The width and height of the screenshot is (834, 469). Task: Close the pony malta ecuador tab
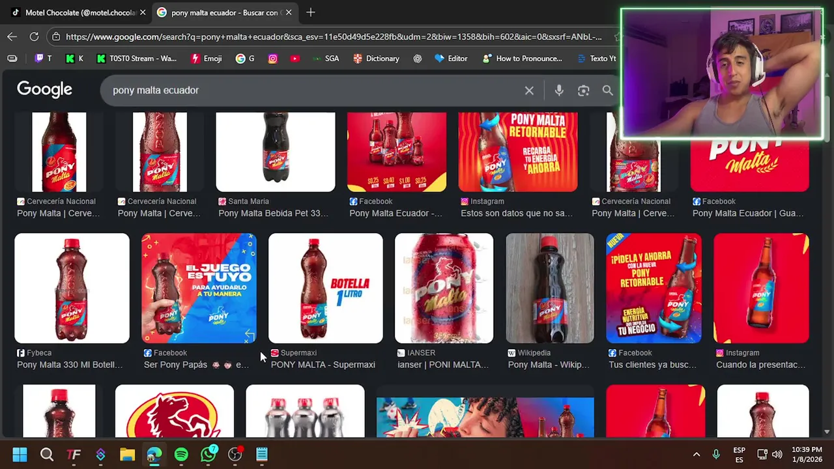point(289,12)
